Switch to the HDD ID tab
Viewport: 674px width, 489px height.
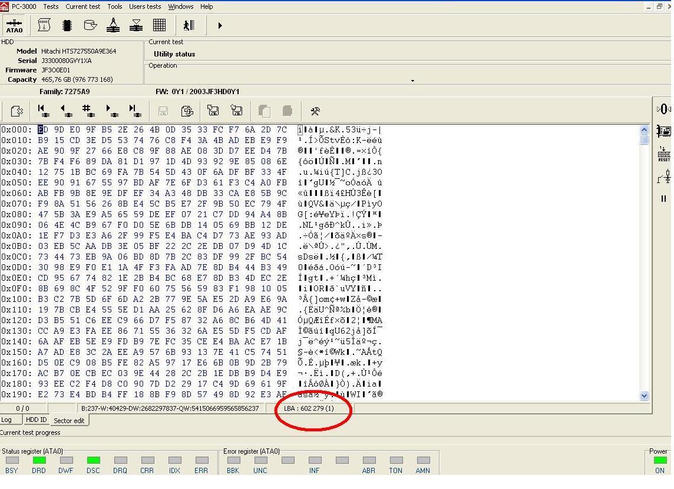pos(36,420)
